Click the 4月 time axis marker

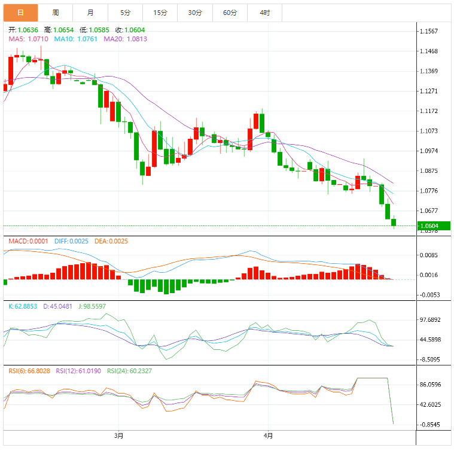[268, 435]
